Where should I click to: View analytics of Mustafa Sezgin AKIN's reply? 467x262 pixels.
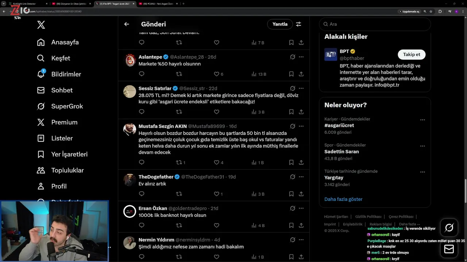tap(258, 162)
